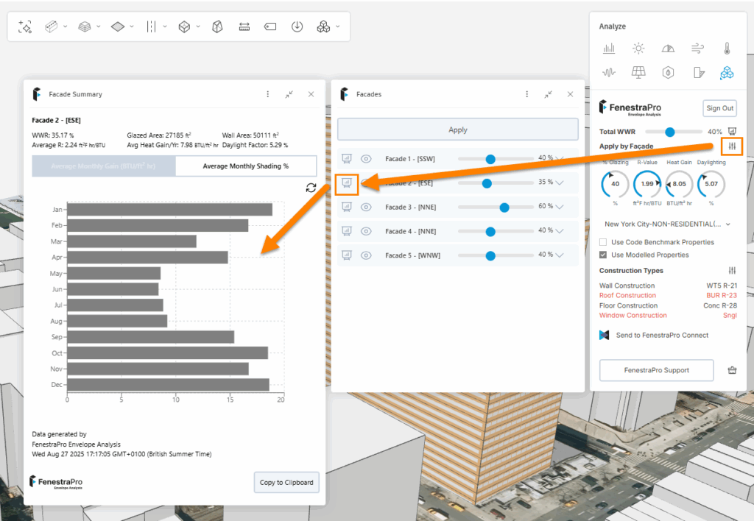Click the Apply by Façade sliders icon

click(732, 146)
